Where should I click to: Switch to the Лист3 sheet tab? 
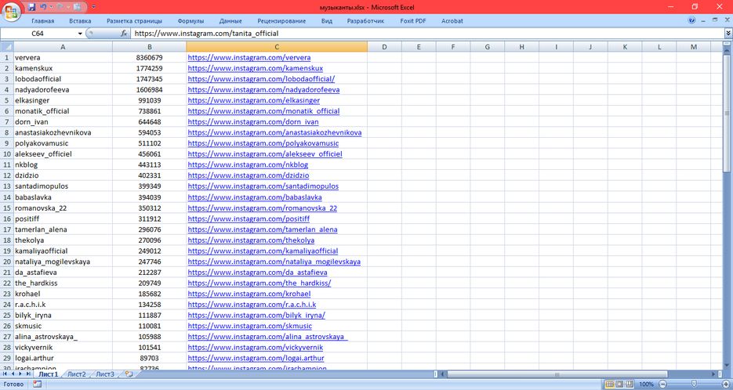click(105, 374)
